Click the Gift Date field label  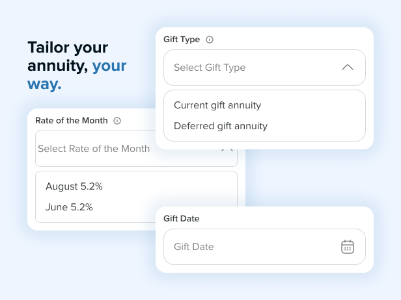[x=182, y=219]
